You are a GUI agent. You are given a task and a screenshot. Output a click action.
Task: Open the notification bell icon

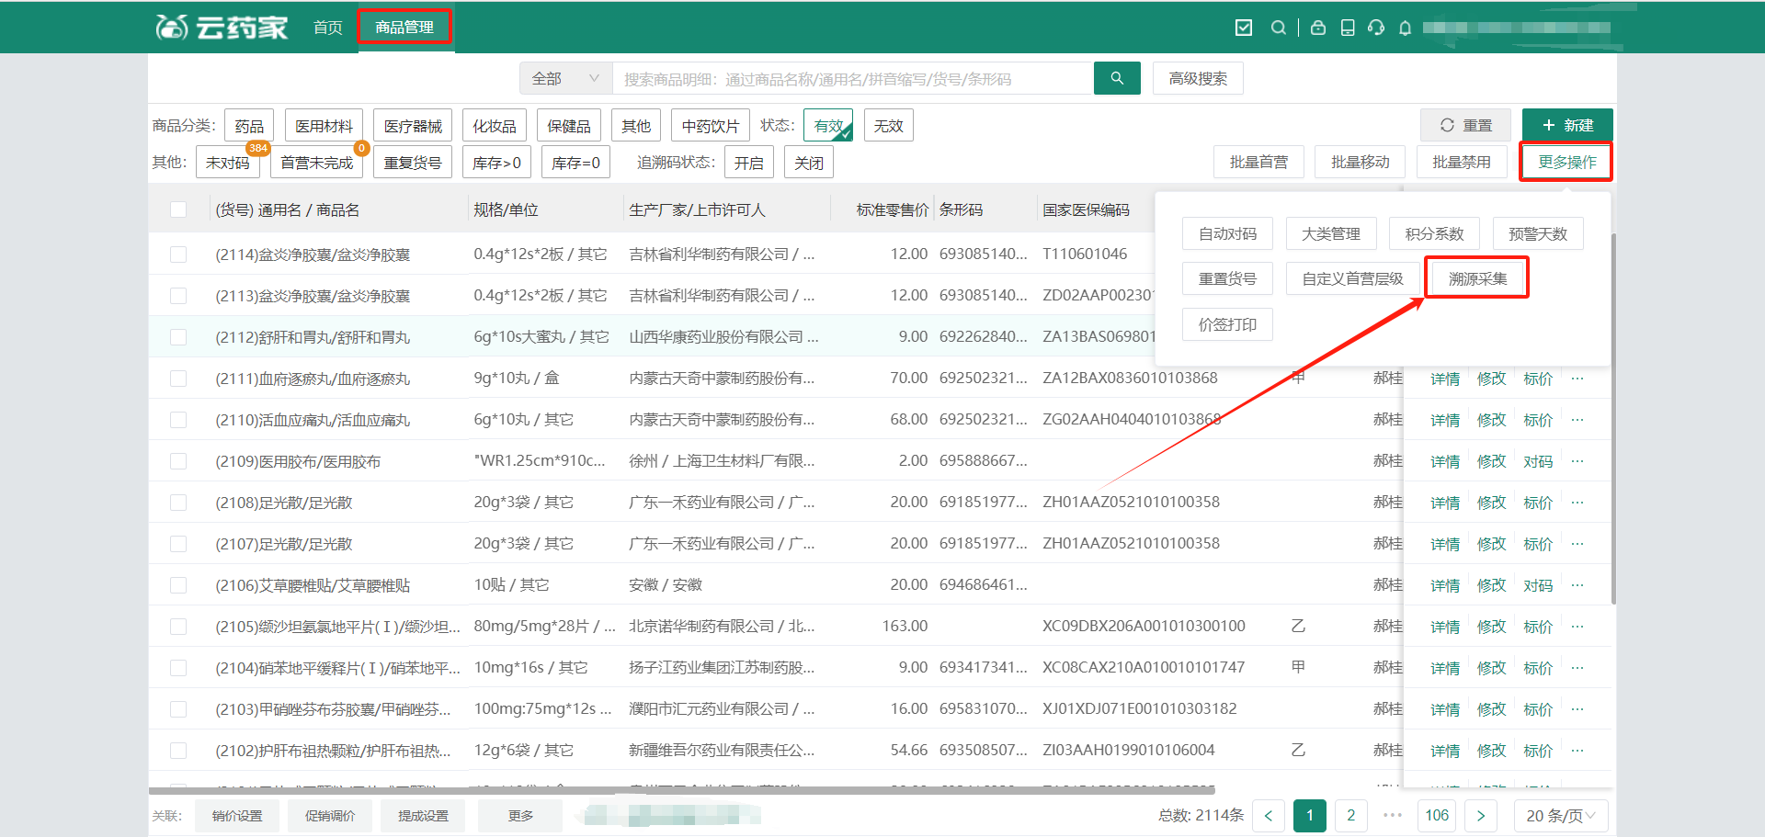tap(1405, 28)
